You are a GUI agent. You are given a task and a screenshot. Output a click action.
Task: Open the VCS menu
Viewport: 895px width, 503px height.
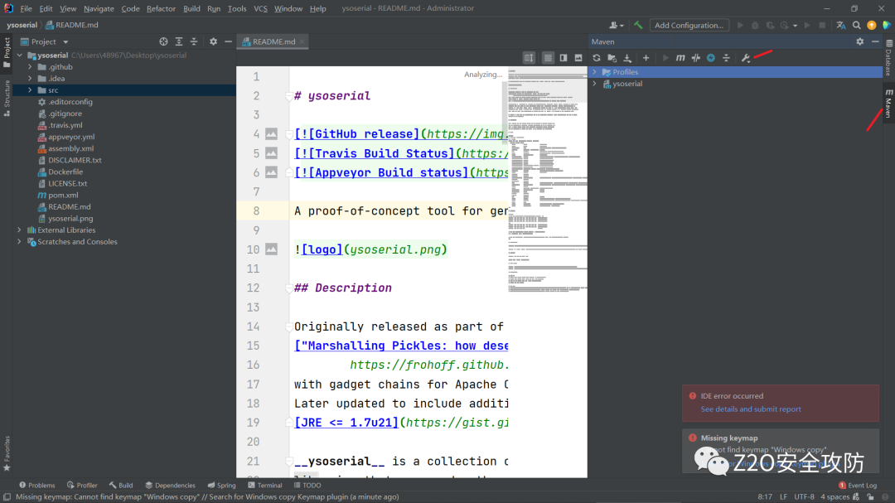point(260,8)
